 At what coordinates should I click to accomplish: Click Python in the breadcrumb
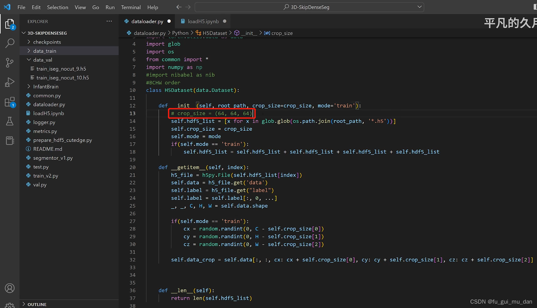180,33
